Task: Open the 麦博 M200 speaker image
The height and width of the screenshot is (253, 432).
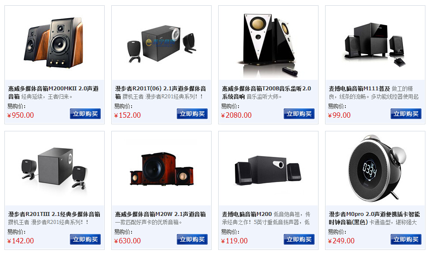Action: pos(268,168)
